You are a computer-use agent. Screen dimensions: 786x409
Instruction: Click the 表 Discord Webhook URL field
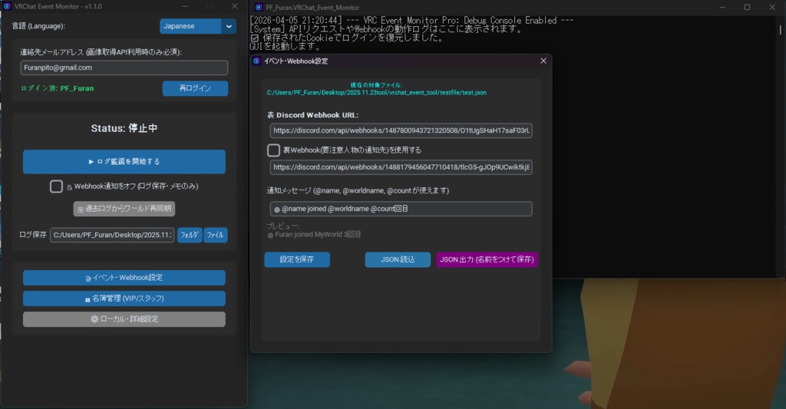coord(401,130)
